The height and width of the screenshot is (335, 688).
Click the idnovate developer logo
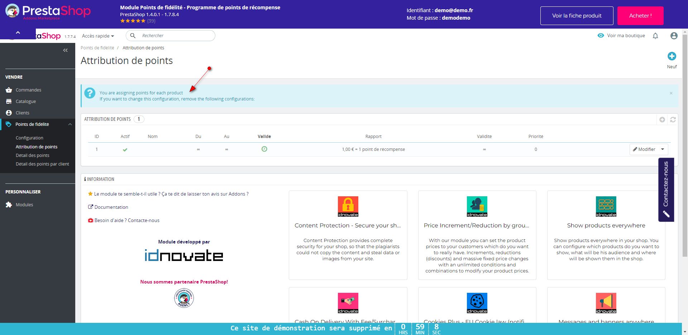(184, 255)
